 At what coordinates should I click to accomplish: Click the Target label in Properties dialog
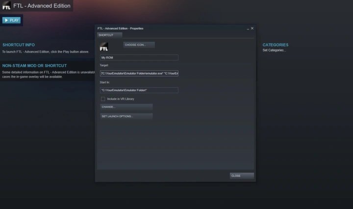point(104,65)
